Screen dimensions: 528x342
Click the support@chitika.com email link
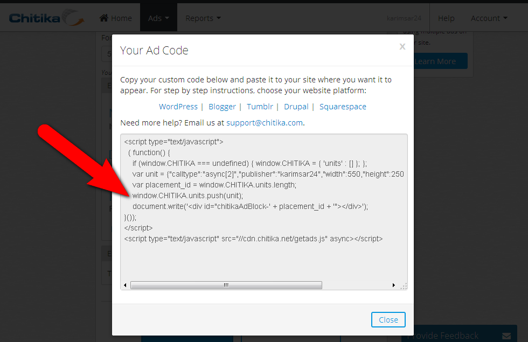tap(265, 123)
